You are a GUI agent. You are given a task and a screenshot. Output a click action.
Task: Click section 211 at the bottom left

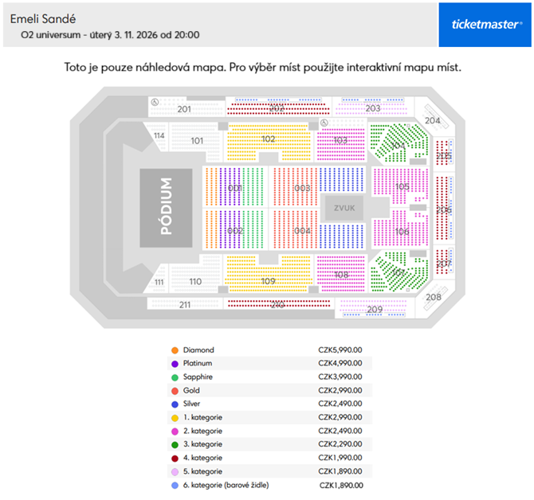click(185, 305)
